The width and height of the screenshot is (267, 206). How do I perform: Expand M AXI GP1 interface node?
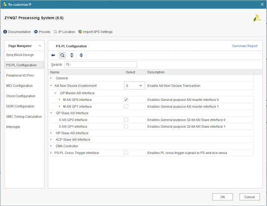pos(59,106)
